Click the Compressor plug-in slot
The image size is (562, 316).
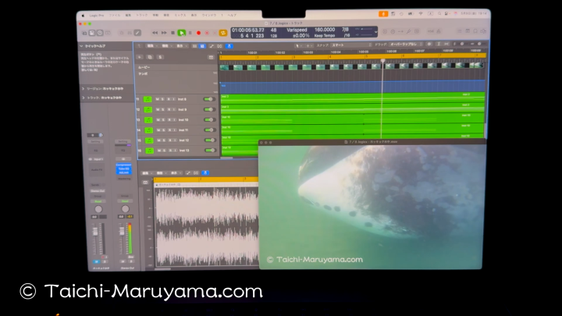coord(123,165)
